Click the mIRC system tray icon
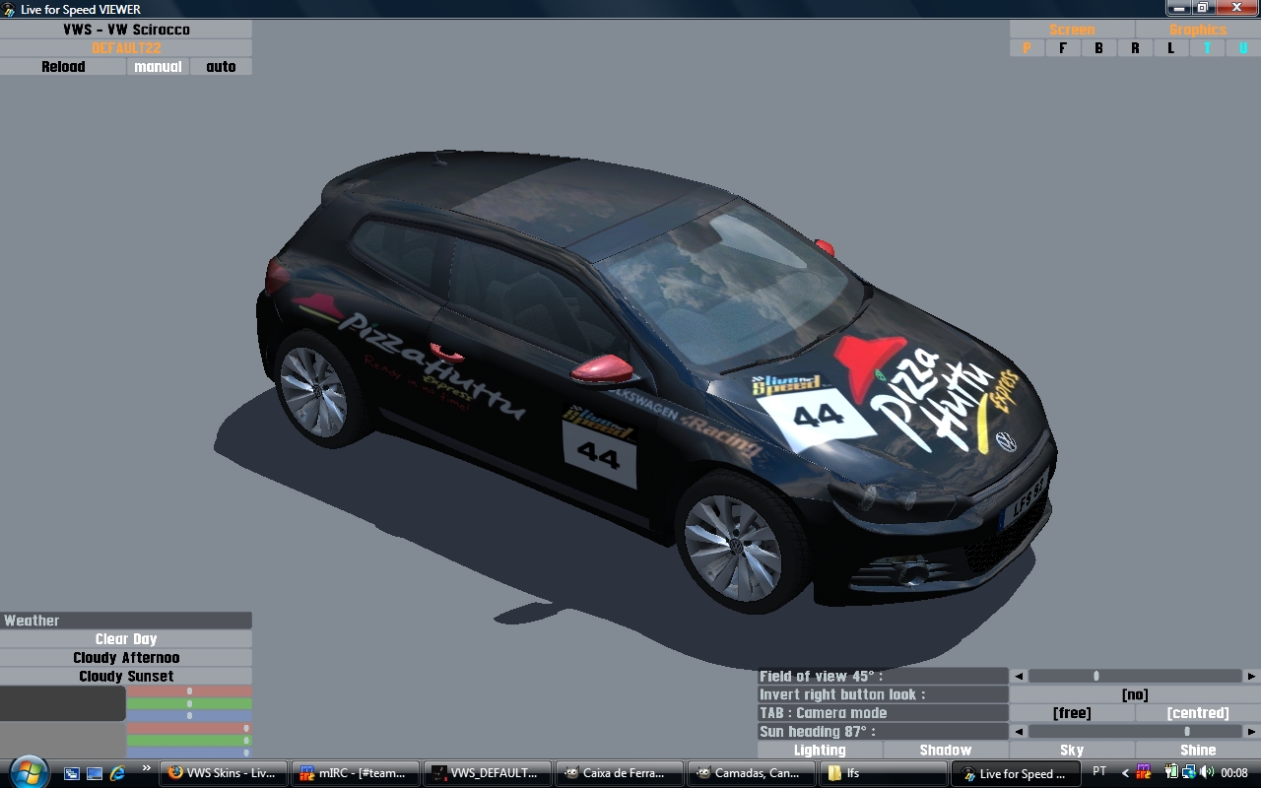Image resolution: width=1261 pixels, height=788 pixels. [x=1144, y=773]
